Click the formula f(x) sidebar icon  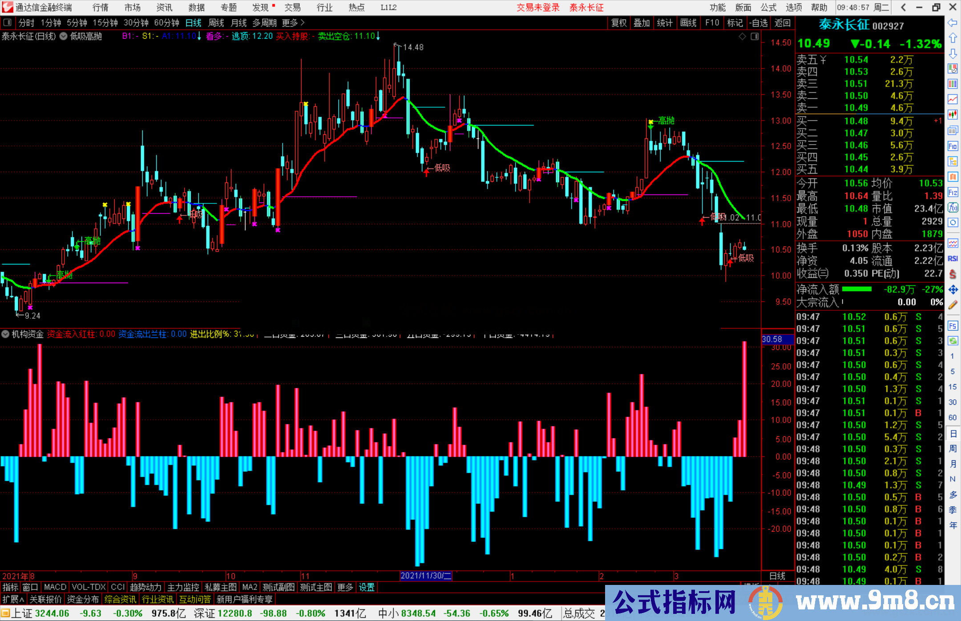(x=953, y=207)
